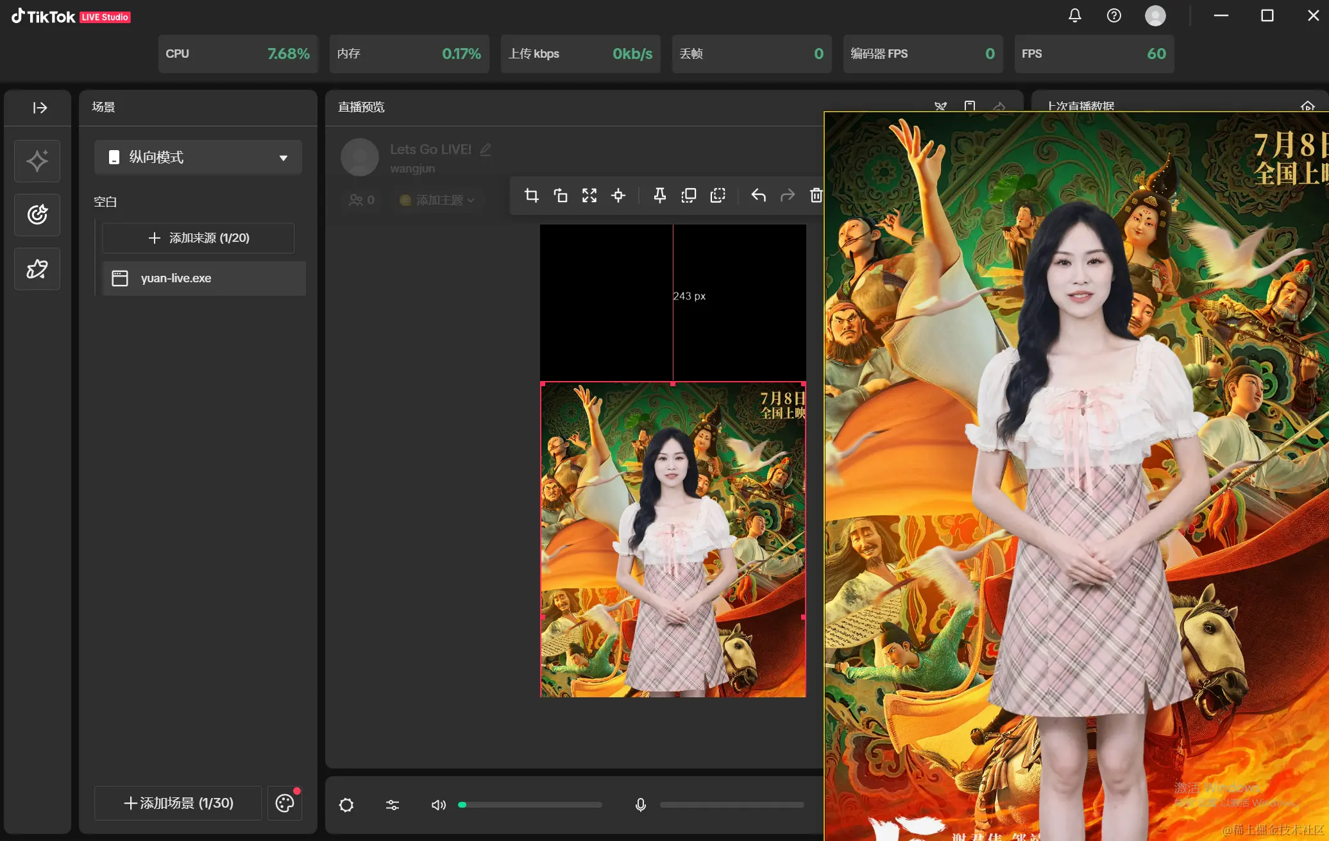1329x841 pixels.
Task: Open the sparkle effects sidebar icon
Action: (x=37, y=161)
